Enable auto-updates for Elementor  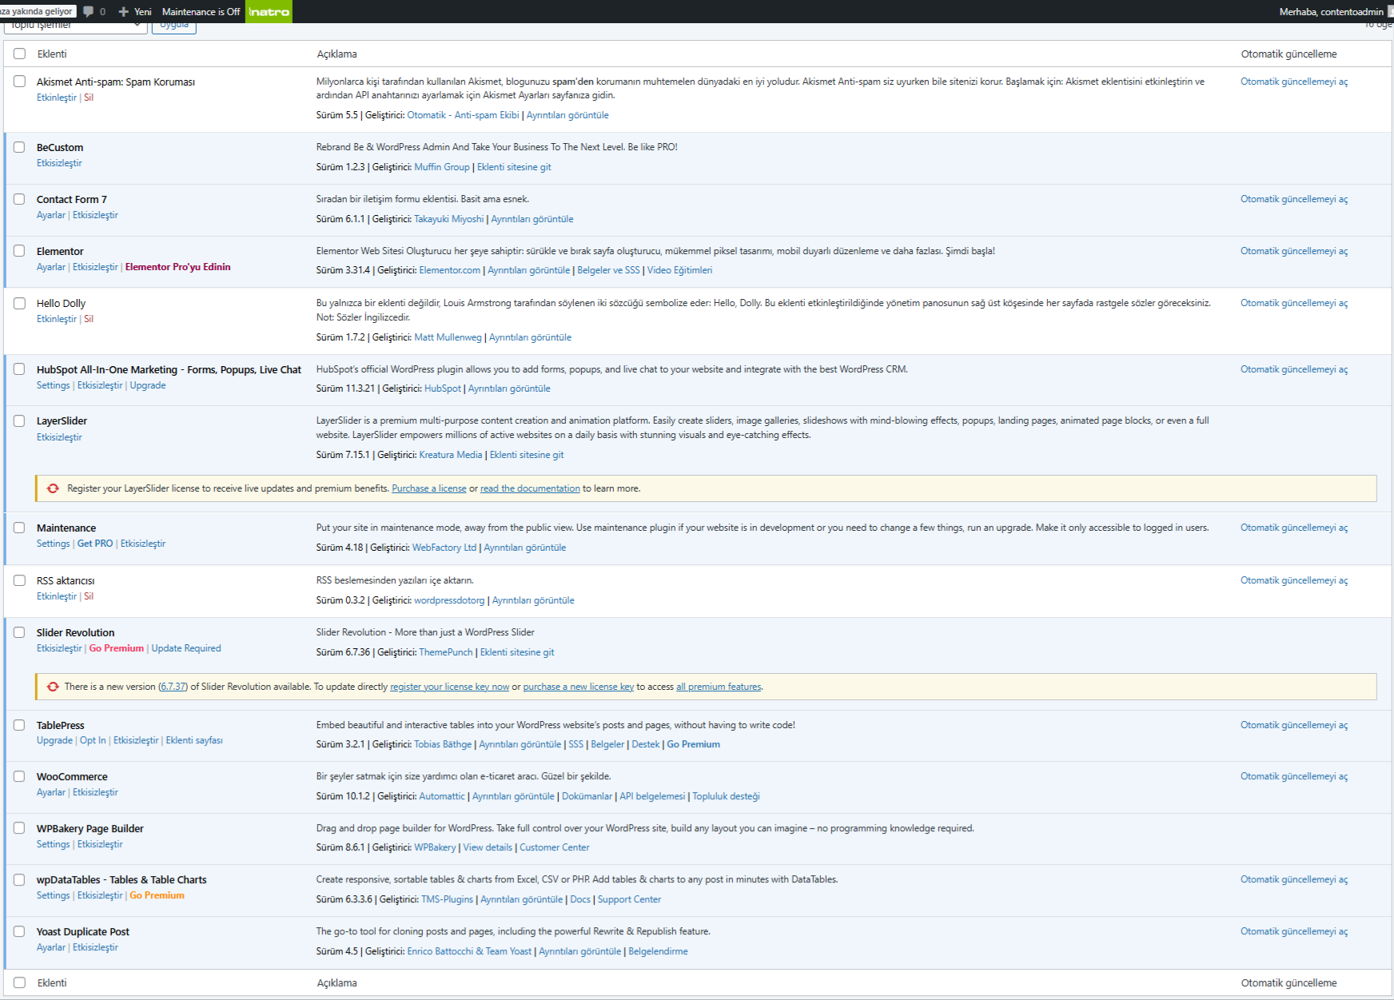tap(1294, 251)
